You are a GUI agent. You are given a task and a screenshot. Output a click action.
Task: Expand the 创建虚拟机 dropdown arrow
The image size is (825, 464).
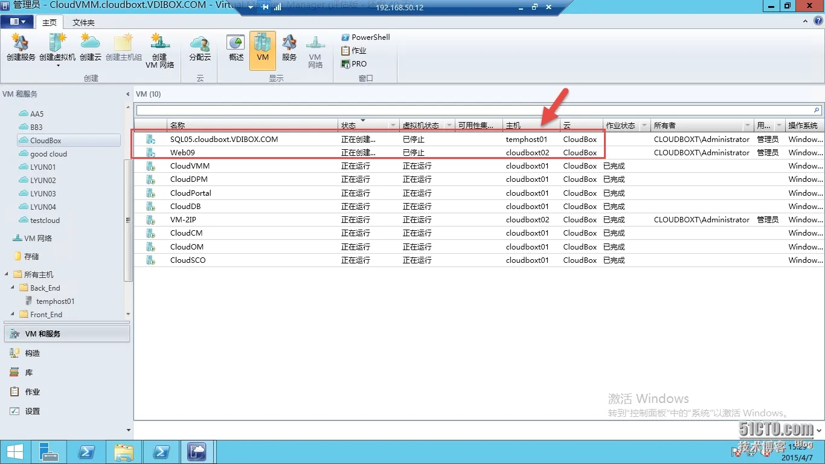58,65
